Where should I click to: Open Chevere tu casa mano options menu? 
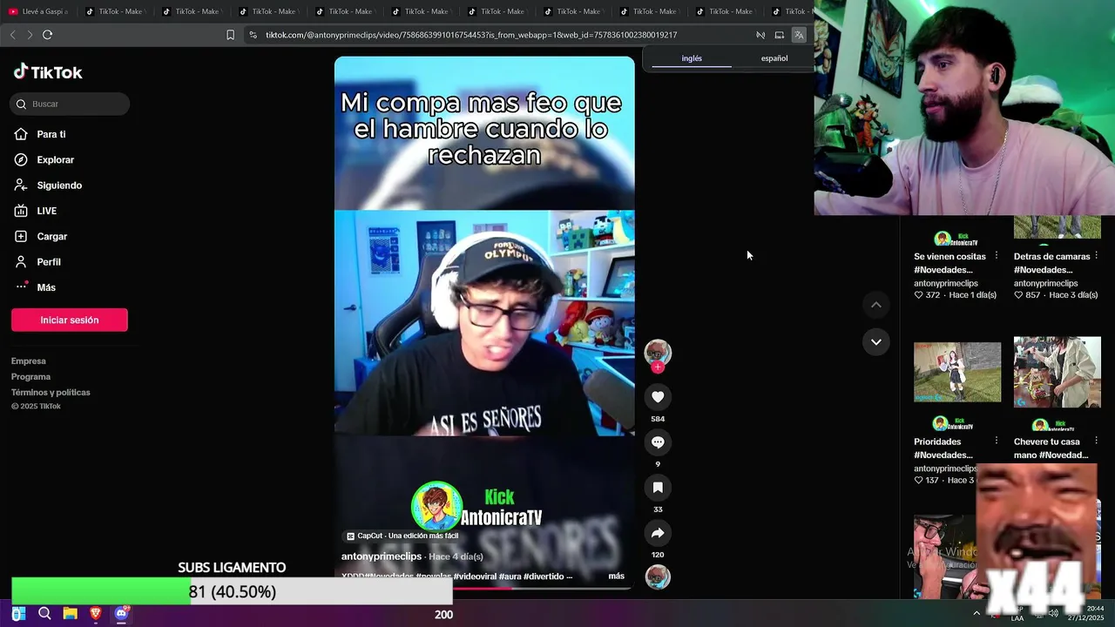click(x=1097, y=441)
